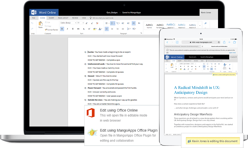Tap the reload icon in tablet address bar

pos(219,42)
